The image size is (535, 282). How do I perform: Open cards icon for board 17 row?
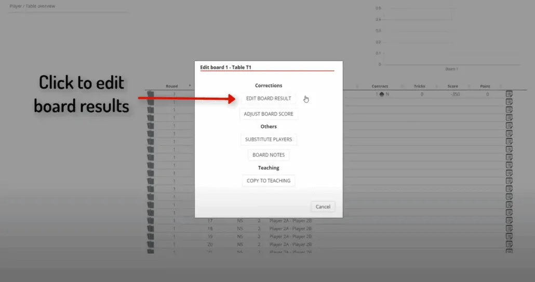click(151, 221)
